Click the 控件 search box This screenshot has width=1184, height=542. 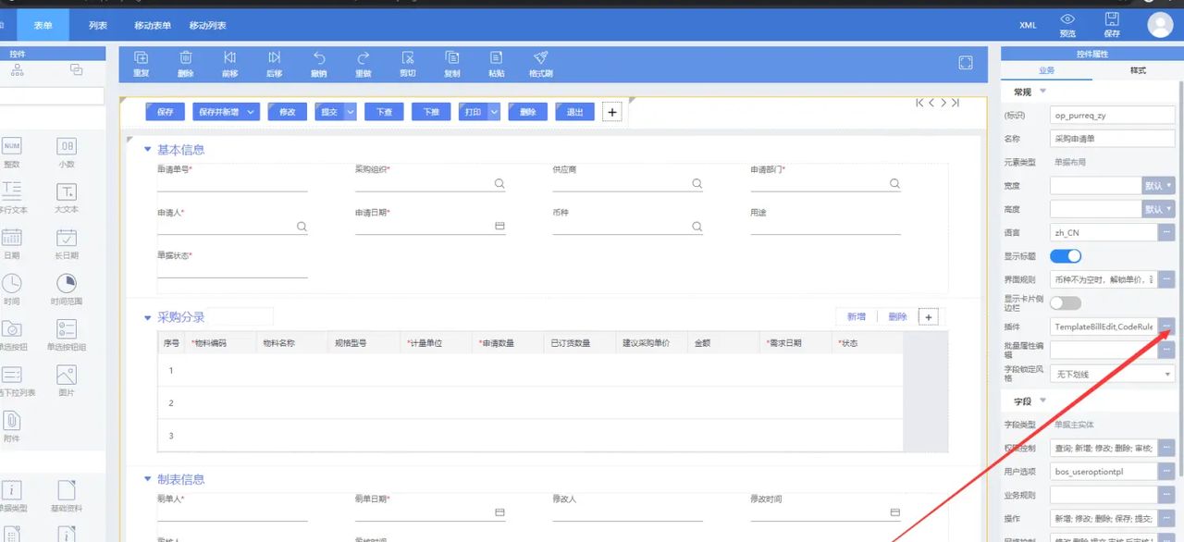(52, 95)
